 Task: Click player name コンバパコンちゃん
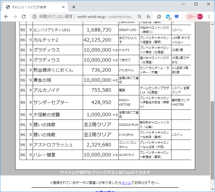click(x=128, y=145)
